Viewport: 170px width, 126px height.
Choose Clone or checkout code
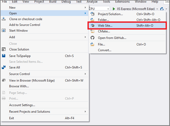click(45, 19)
